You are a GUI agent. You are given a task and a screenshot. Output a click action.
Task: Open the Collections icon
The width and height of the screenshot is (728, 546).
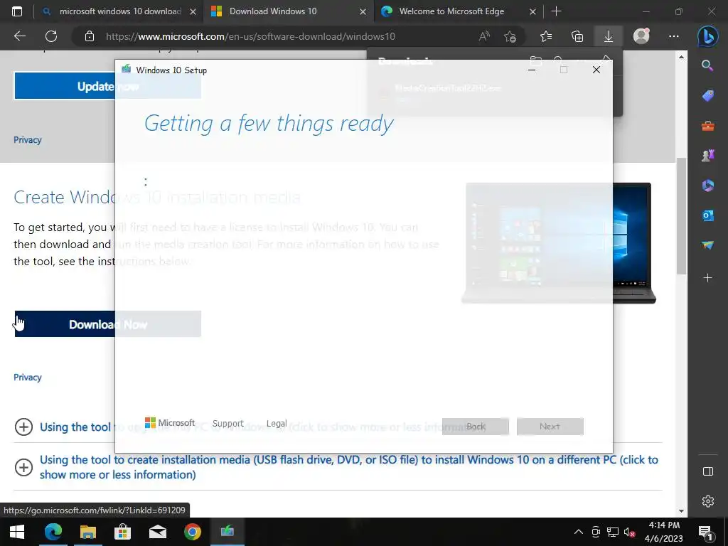tap(577, 36)
